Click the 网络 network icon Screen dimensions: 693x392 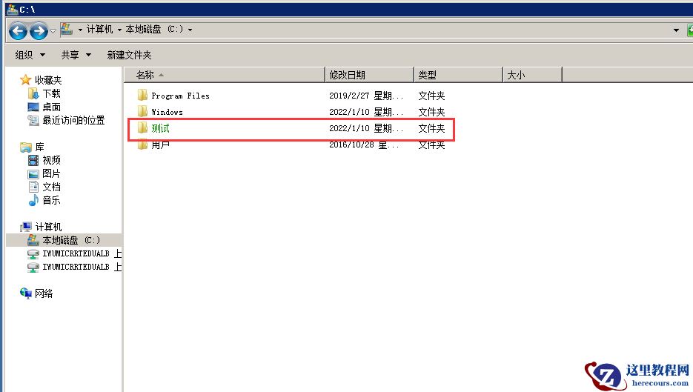(26, 293)
